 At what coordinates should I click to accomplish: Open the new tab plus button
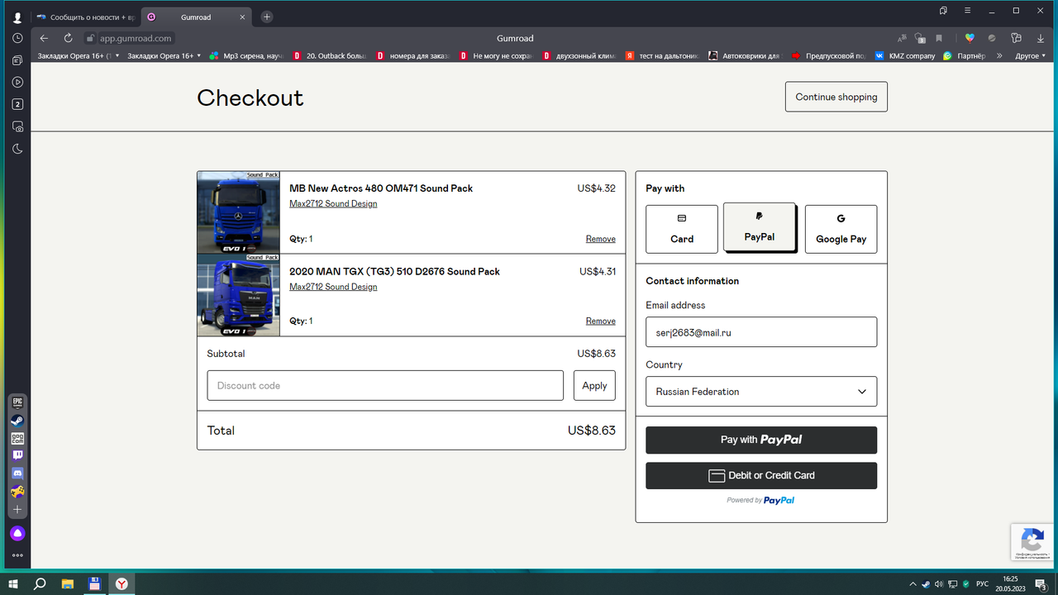pyautogui.click(x=266, y=17)
